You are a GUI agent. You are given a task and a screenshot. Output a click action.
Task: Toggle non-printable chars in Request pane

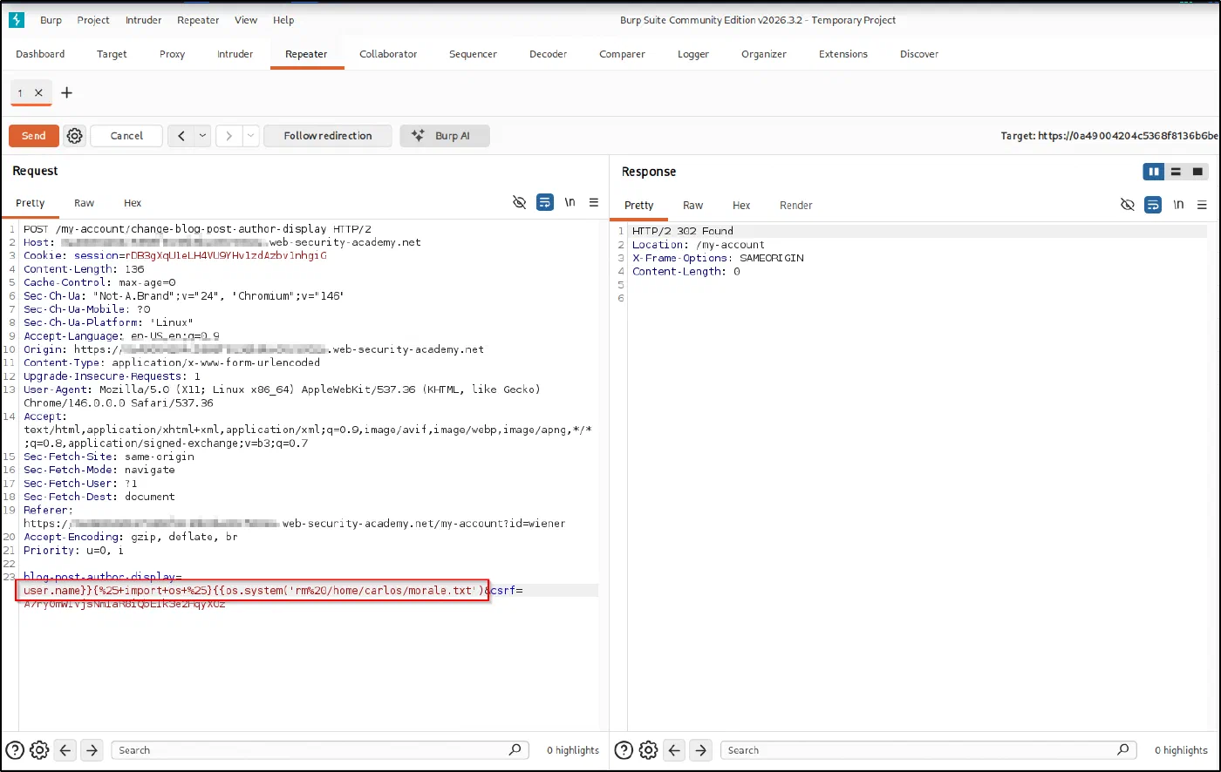[570, 202]
